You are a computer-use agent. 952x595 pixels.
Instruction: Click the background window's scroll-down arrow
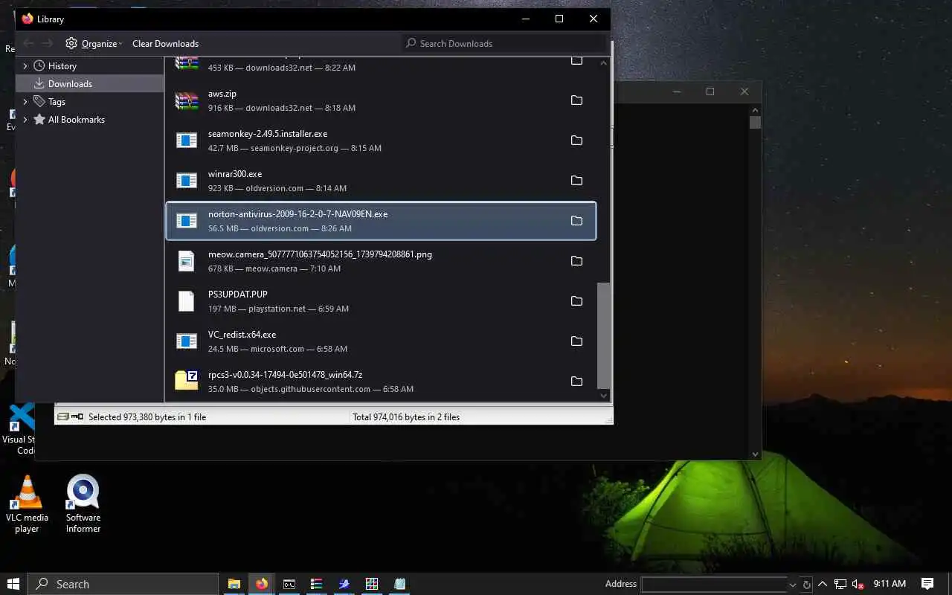tap(756, 454)
